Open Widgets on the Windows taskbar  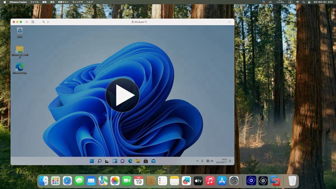point(115,161)
